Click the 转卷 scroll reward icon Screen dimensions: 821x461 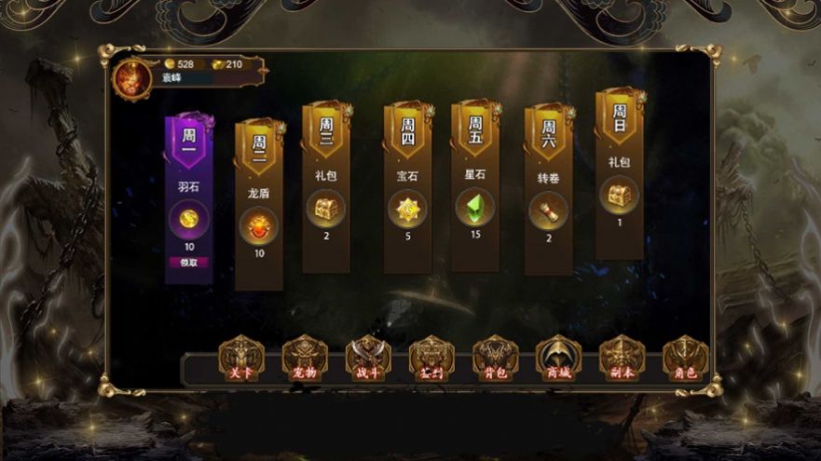tap(548, 211)
